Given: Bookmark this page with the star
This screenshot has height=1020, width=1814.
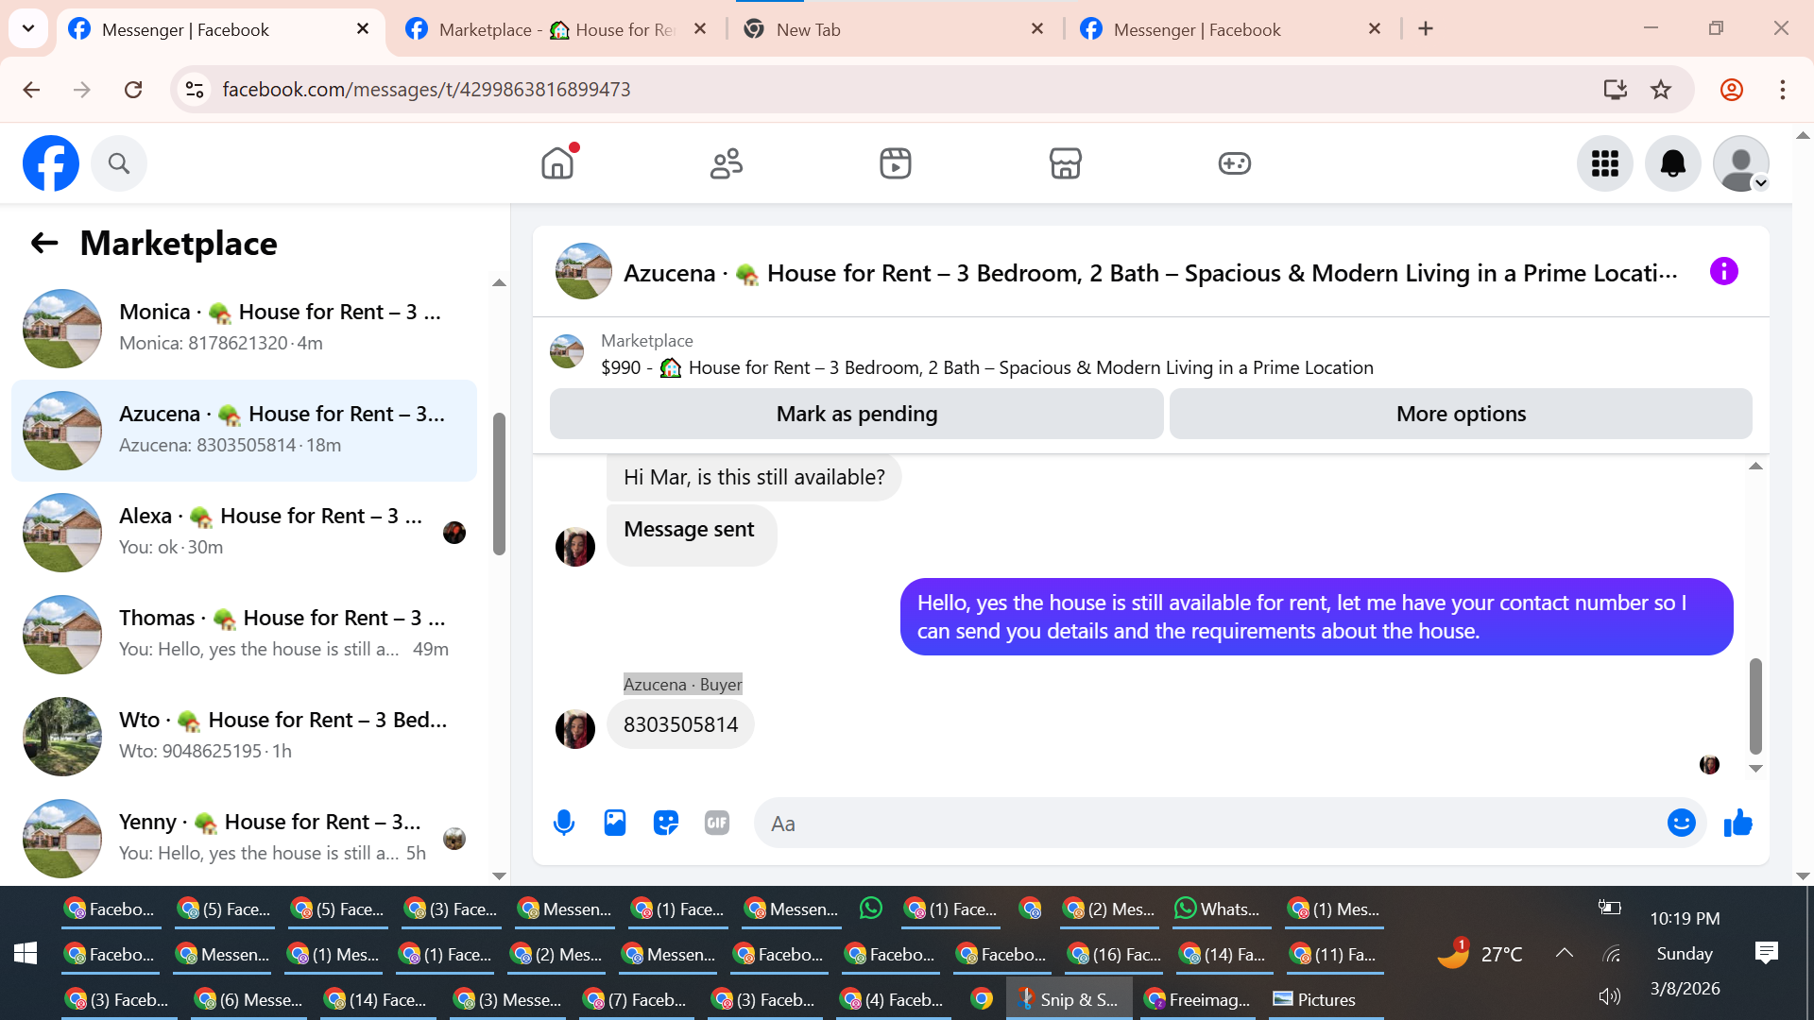Looking at the screenshot, I should 1660,90.
